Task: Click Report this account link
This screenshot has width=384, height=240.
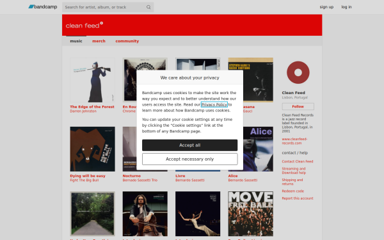Action: tap(298, 198)
